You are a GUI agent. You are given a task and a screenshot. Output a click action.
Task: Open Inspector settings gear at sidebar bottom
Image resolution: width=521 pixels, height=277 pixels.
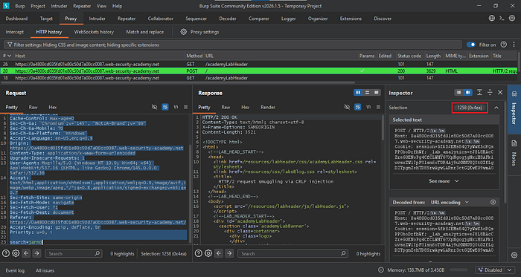pyautogui.click(x=514, y=255)
